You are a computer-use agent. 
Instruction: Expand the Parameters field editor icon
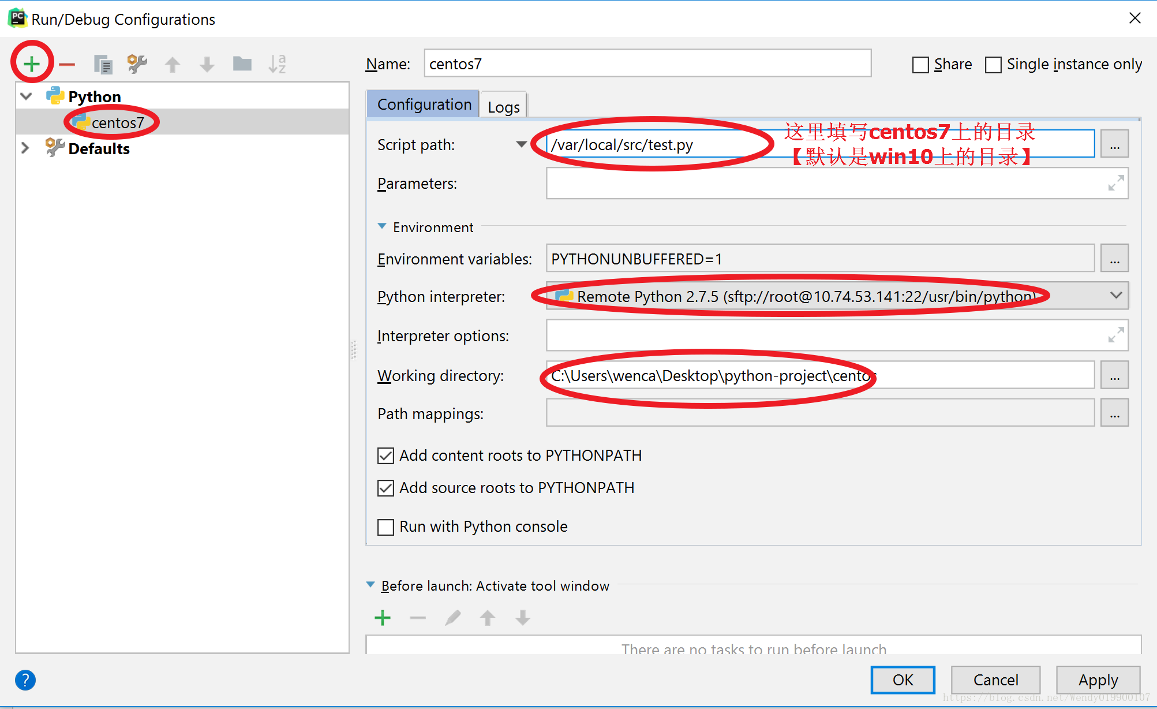tap(1115, 183)
